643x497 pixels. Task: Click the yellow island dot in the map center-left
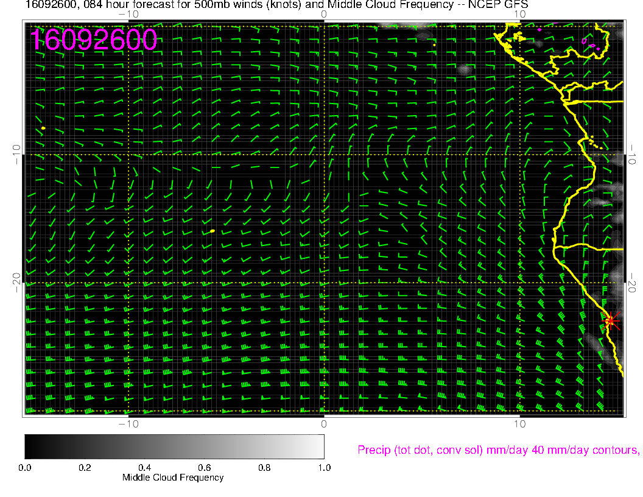point(213,231)
